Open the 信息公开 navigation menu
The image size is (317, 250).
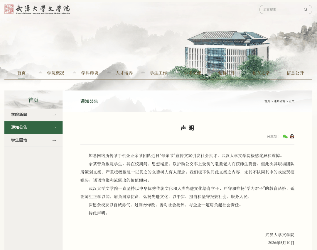pos(295,73)
